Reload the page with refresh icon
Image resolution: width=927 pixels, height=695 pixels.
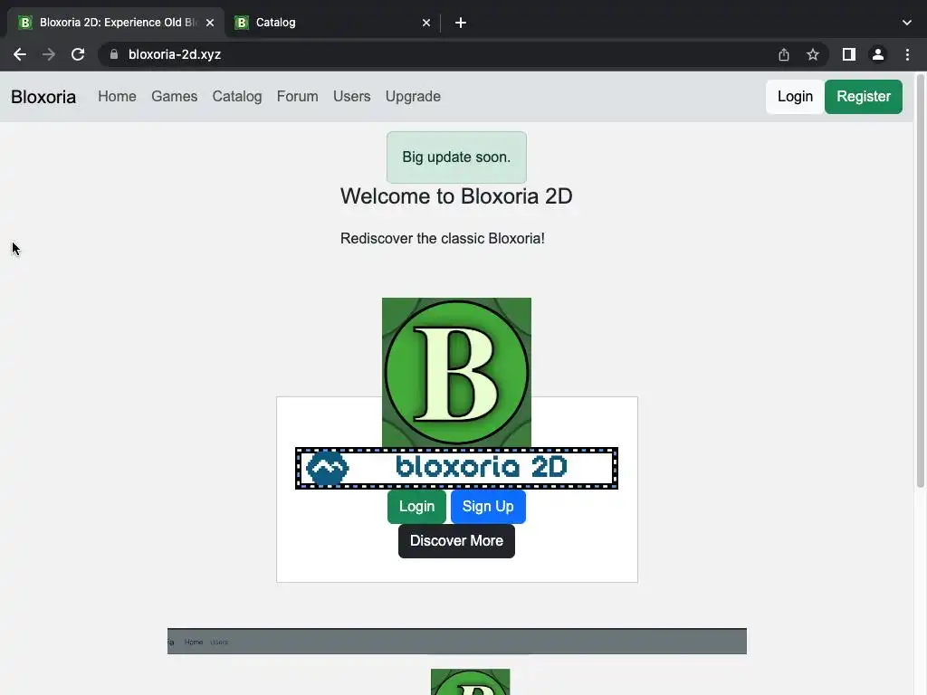(78, 54)
